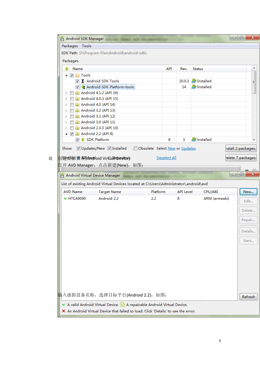Expand the Android 4.0 (API 14) node

[x=66, y=105]
